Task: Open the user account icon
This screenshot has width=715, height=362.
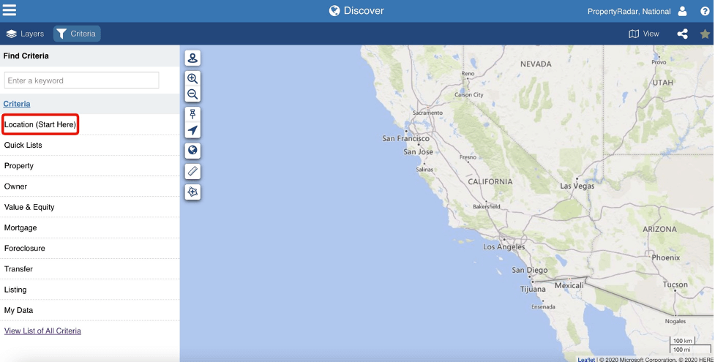Action: [x=682, y=12]
